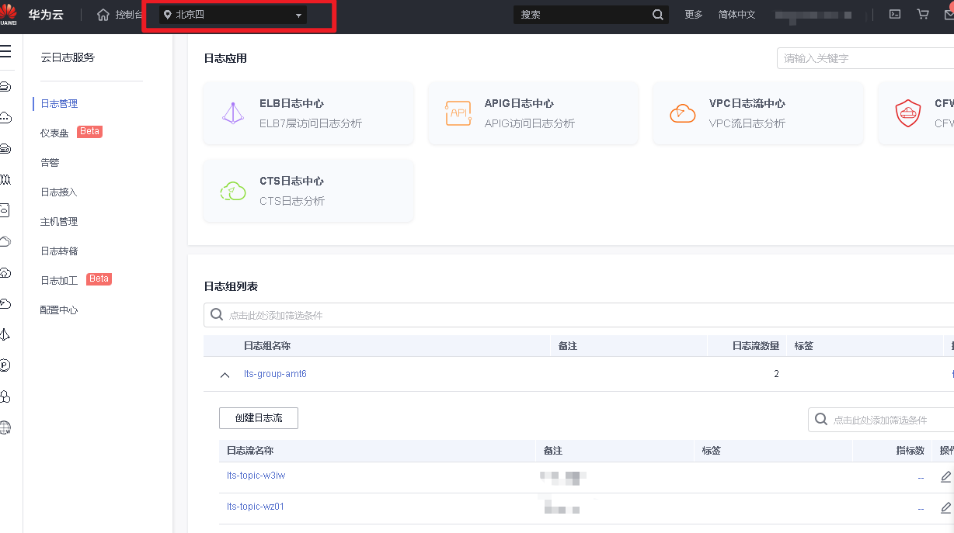This screenshot has width=954, height=533.
Task: Collapse the lts-group-amt6 log group row
Action: click(225, 375)
